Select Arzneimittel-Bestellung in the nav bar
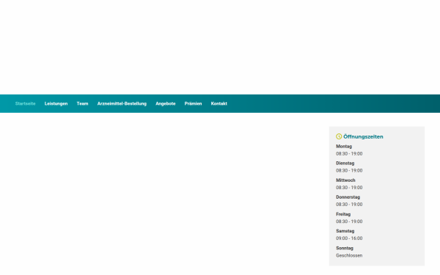 [122, 103]
